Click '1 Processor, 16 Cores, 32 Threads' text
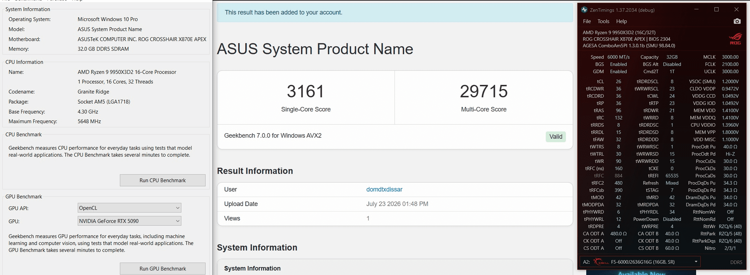The width and height of the screenshot is (750, 275). tap(115, 82)
